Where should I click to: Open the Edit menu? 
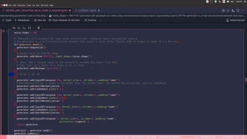click(x=15, y=5)
